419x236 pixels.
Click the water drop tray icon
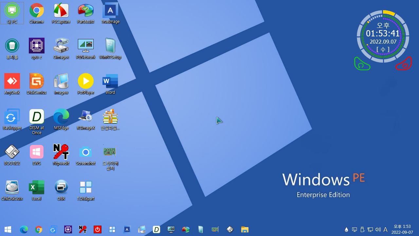pyautogui.click(x=346, y=229)
